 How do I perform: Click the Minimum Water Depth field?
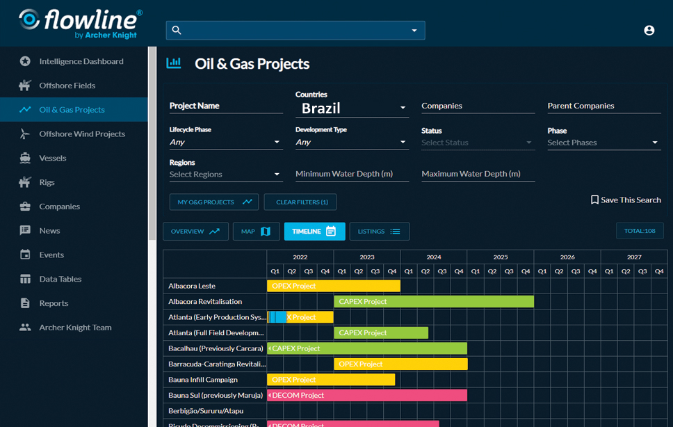coord(352,174)
